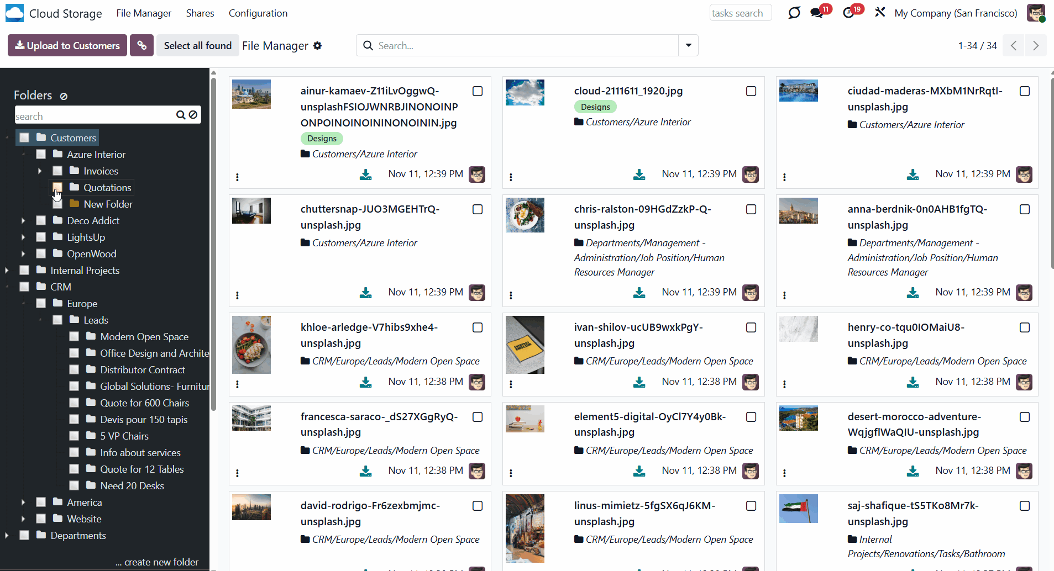The width and height of the screenshot is (1054, 571).
Task: Open the conversations chat icon
Action: (816, 13)
